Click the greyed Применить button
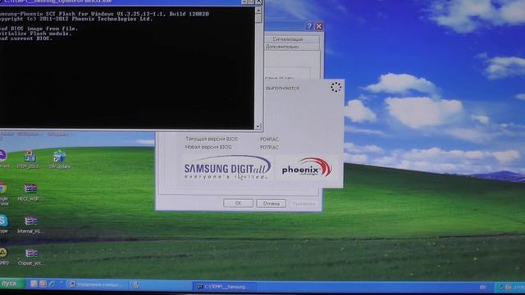Viewport: 525px width, 295px height. [x=304, y=204]
